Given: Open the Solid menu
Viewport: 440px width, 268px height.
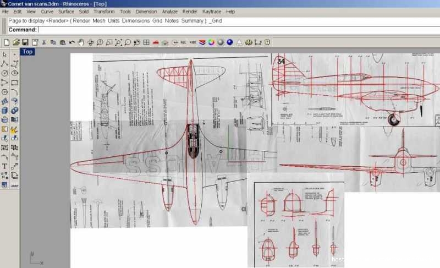Looking at the screenshot, I should [84, 12].
